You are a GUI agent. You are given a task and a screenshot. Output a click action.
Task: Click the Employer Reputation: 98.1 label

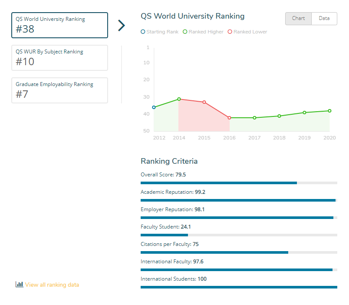(x=172, y=209)
